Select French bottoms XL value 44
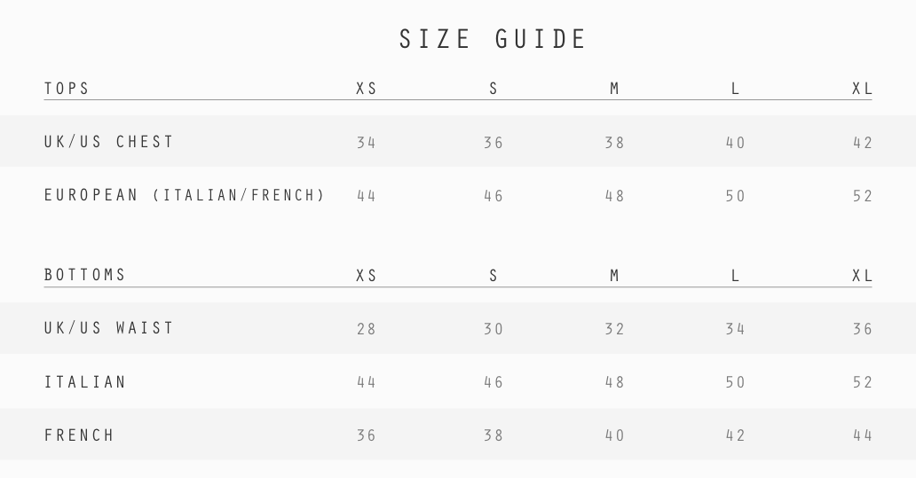916x478 pixels. (x=862, y=435)
